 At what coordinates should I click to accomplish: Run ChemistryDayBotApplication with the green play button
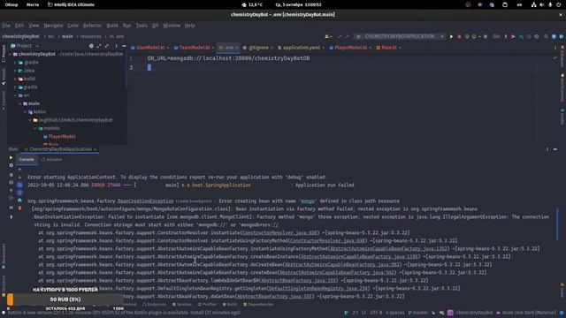[x=451, y=36]
